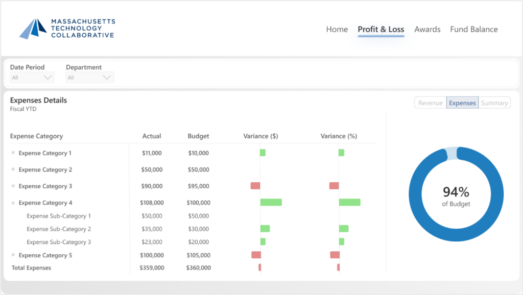Collapse Expense Category 4 row

click(13, 203)
